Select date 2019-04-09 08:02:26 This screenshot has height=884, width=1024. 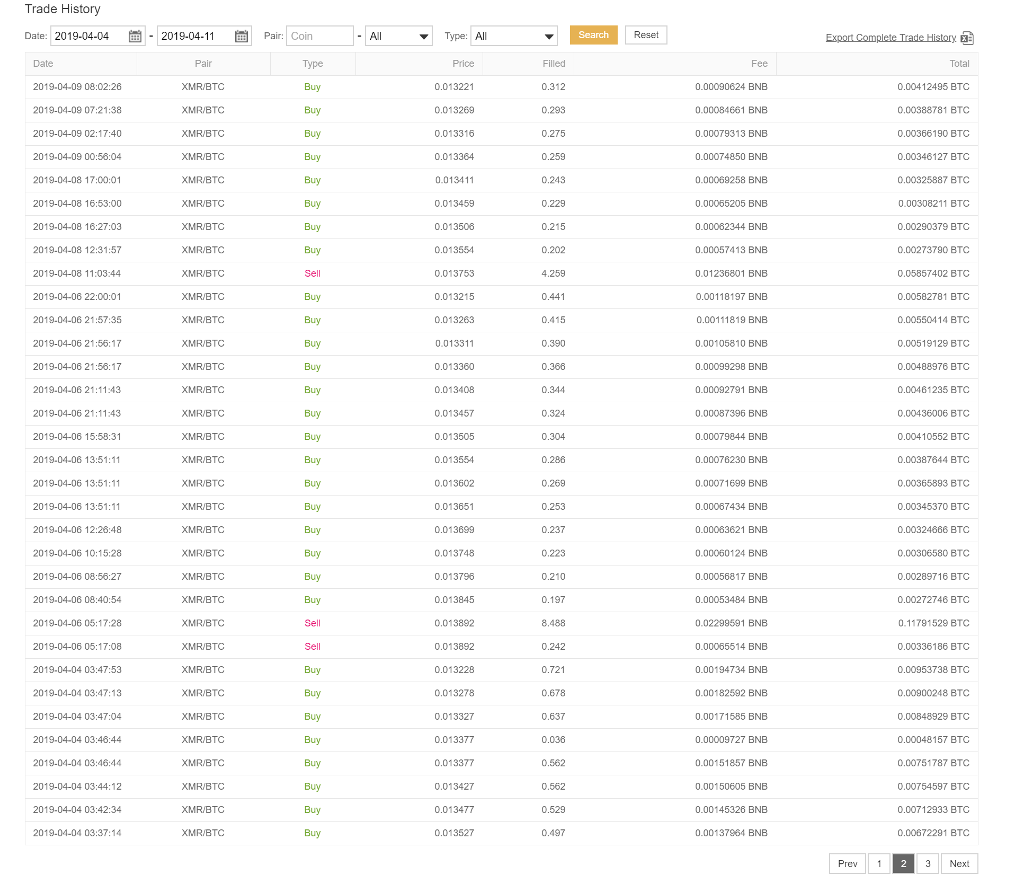(77, 87)
